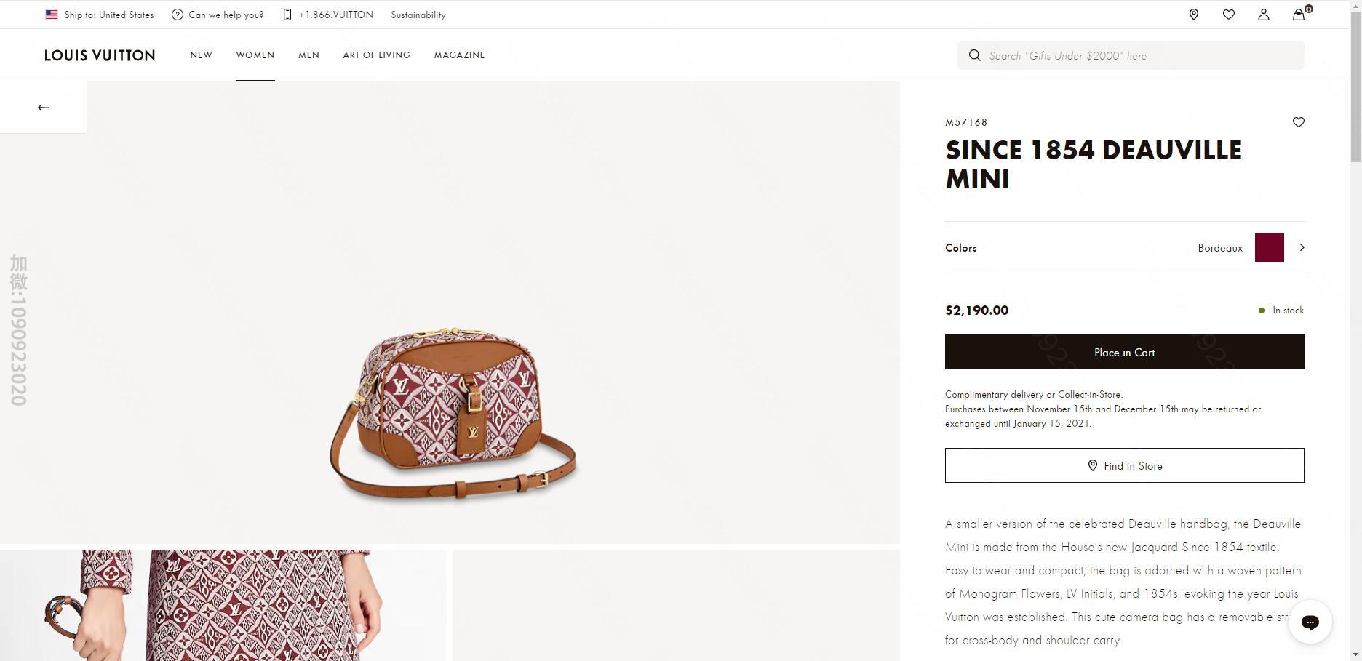This screenshot has height=661, width=1362.
Task: Click Place in Cart button
Action: tap(1124, 352)
